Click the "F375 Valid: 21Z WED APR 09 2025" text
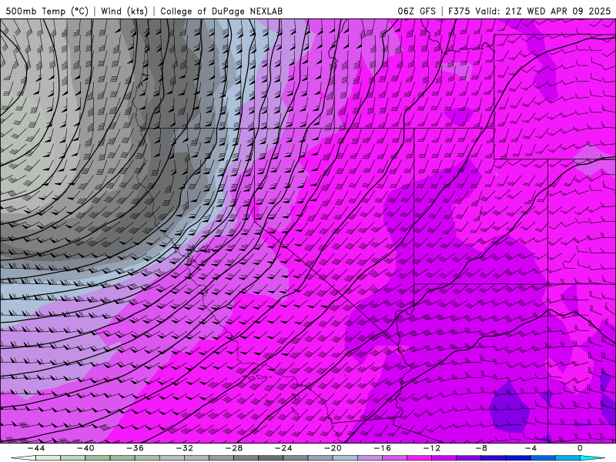This screenshot has height=462, width=616. tap(530, 11)
